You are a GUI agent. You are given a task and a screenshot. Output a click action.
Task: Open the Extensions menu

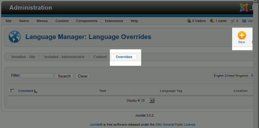[114, 21]
